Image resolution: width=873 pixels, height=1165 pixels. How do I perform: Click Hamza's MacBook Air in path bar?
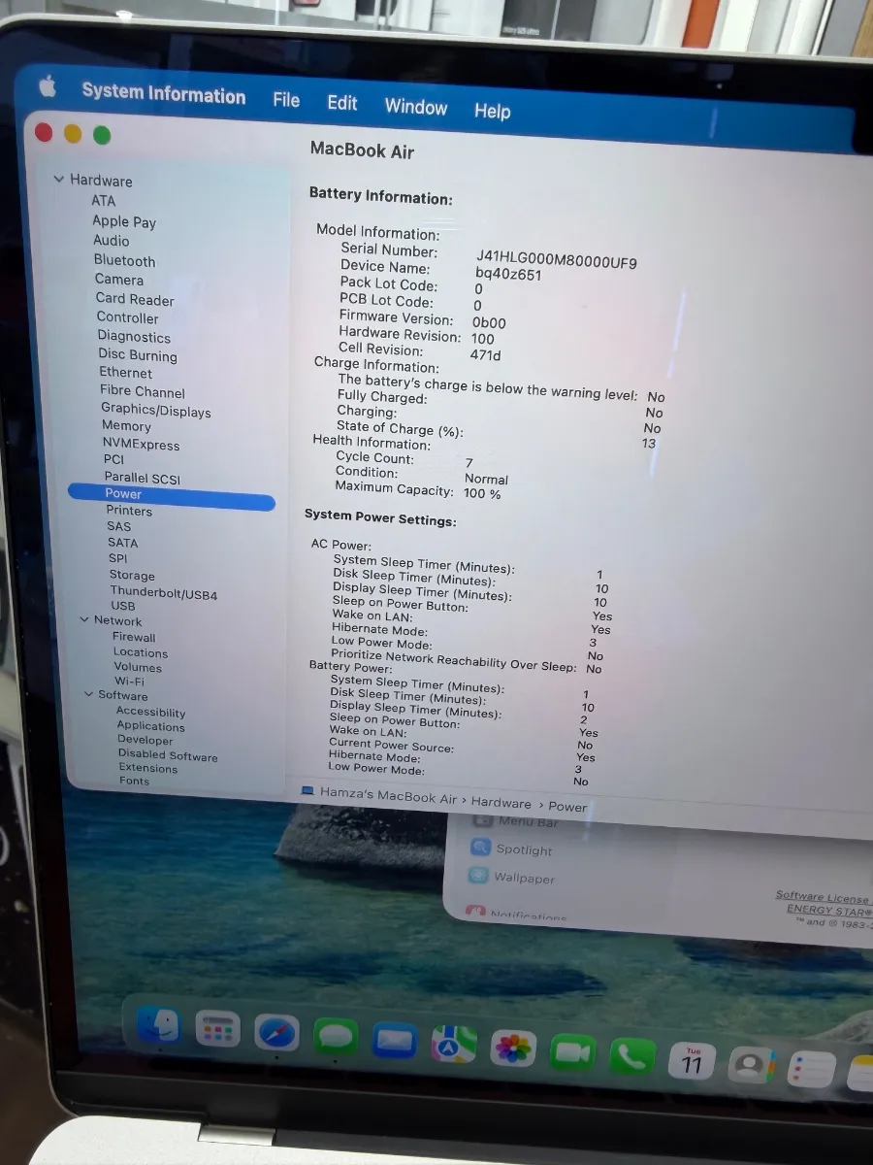tap(388, 795)
